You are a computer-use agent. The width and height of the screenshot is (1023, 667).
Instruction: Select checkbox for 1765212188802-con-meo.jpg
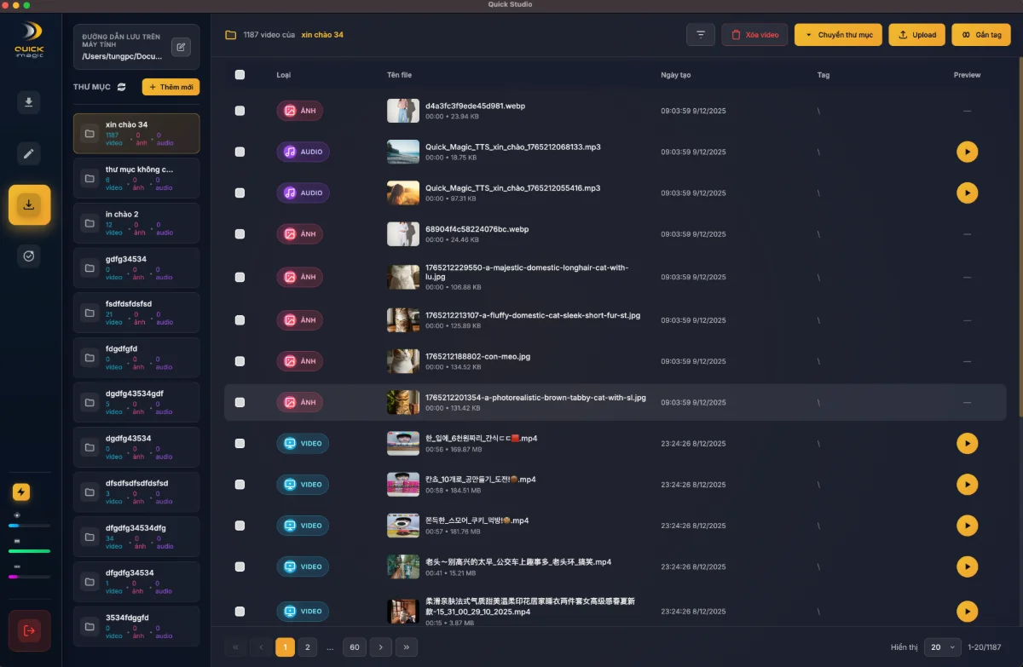click(x=240, y=361)
